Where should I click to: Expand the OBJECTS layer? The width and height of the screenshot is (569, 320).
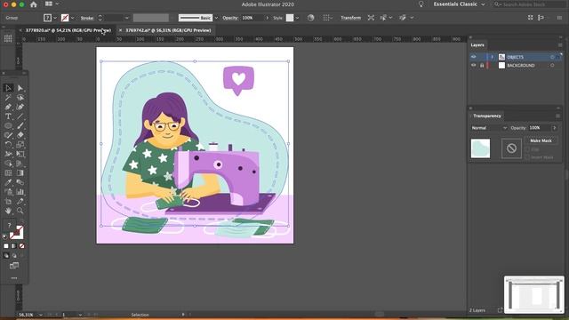[x=493, y=57]
